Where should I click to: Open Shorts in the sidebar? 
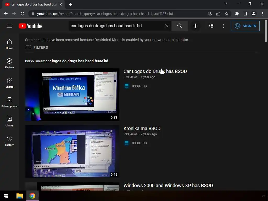click(9, 83)
